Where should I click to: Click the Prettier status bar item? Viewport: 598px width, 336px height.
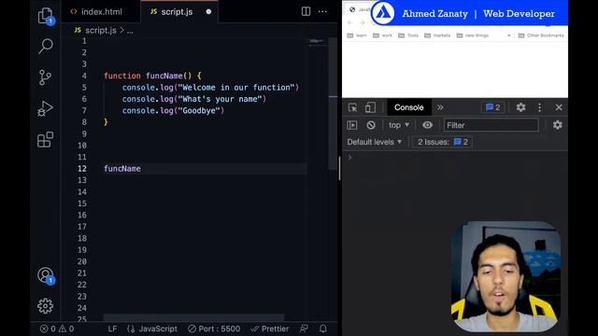pyautogui.click(x=270, y=329)
